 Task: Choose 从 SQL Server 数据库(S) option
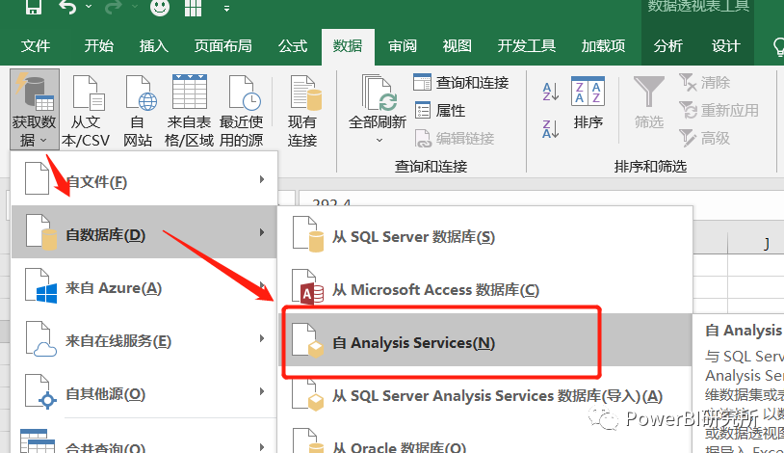point(412,237)
